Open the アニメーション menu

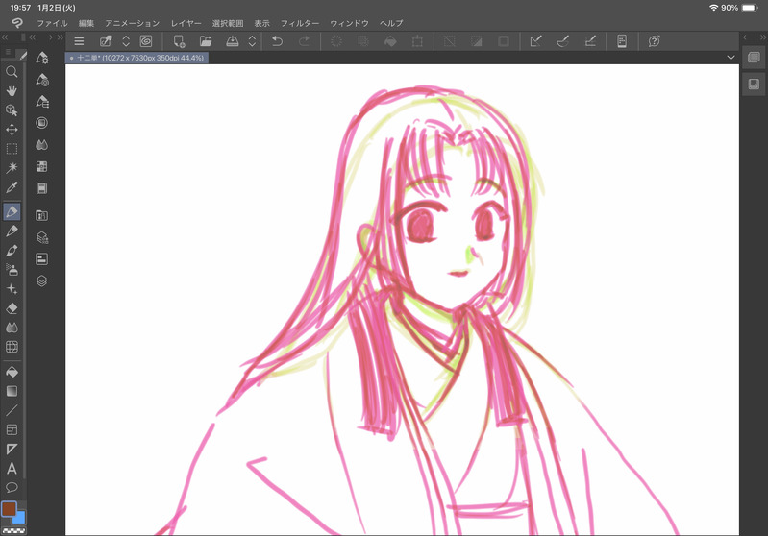133,23
